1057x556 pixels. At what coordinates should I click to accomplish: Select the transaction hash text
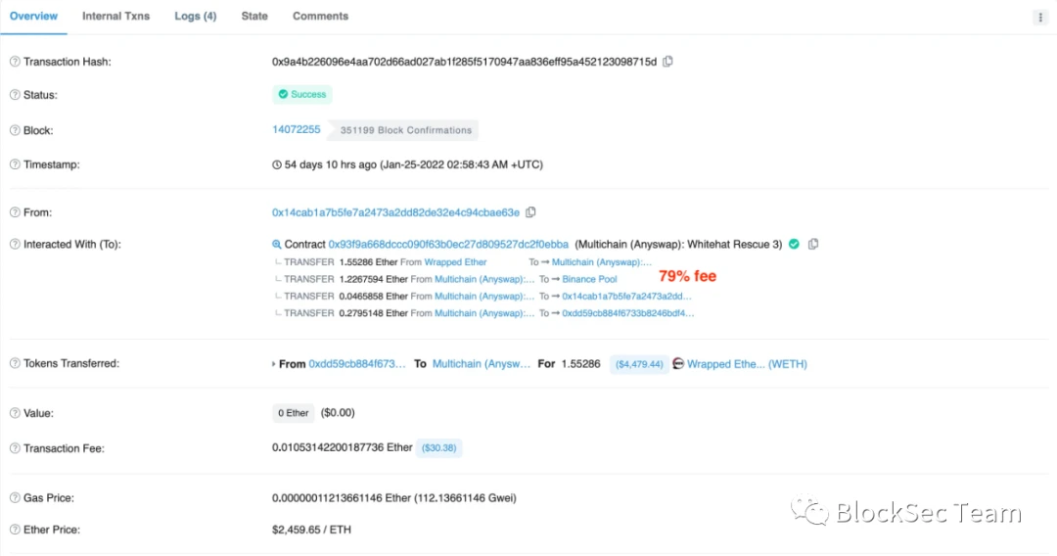pyautogui.click(x=464, y=62)
